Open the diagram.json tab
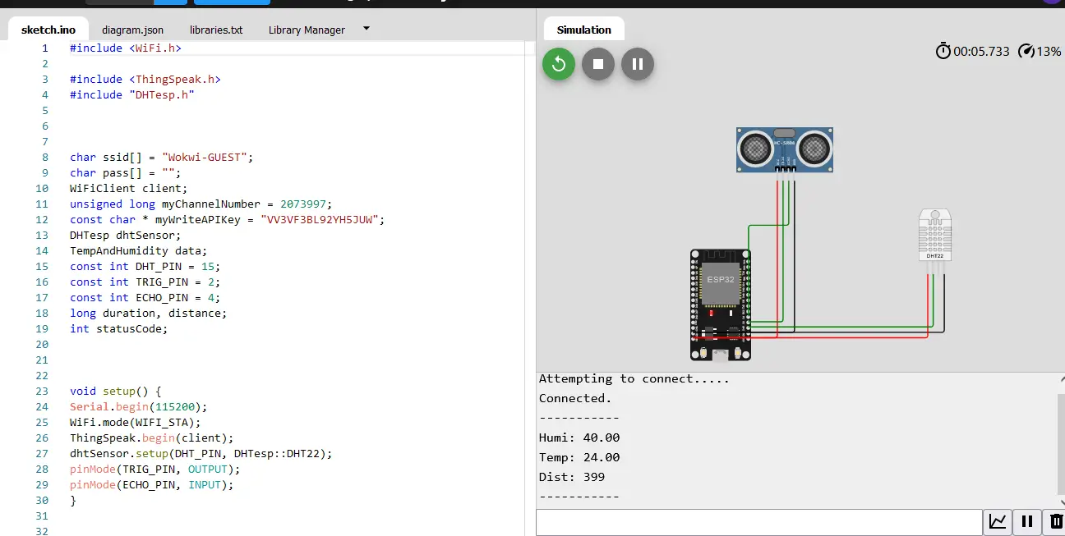Screen dimensions: 1065x536 coord(132,30)
